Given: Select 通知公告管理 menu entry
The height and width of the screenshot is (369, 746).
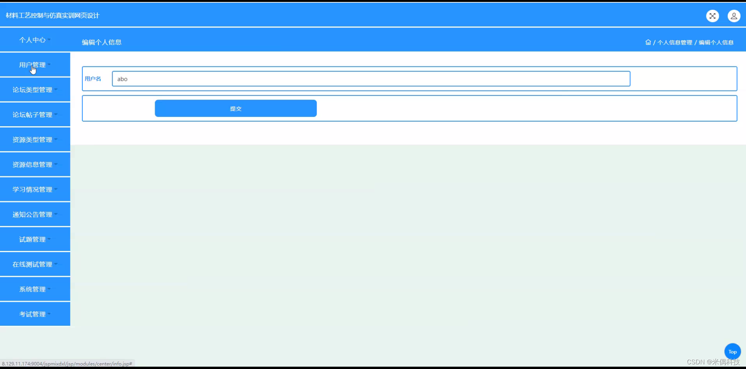Looking at the screenshot, I should click(x=35, y=214).
